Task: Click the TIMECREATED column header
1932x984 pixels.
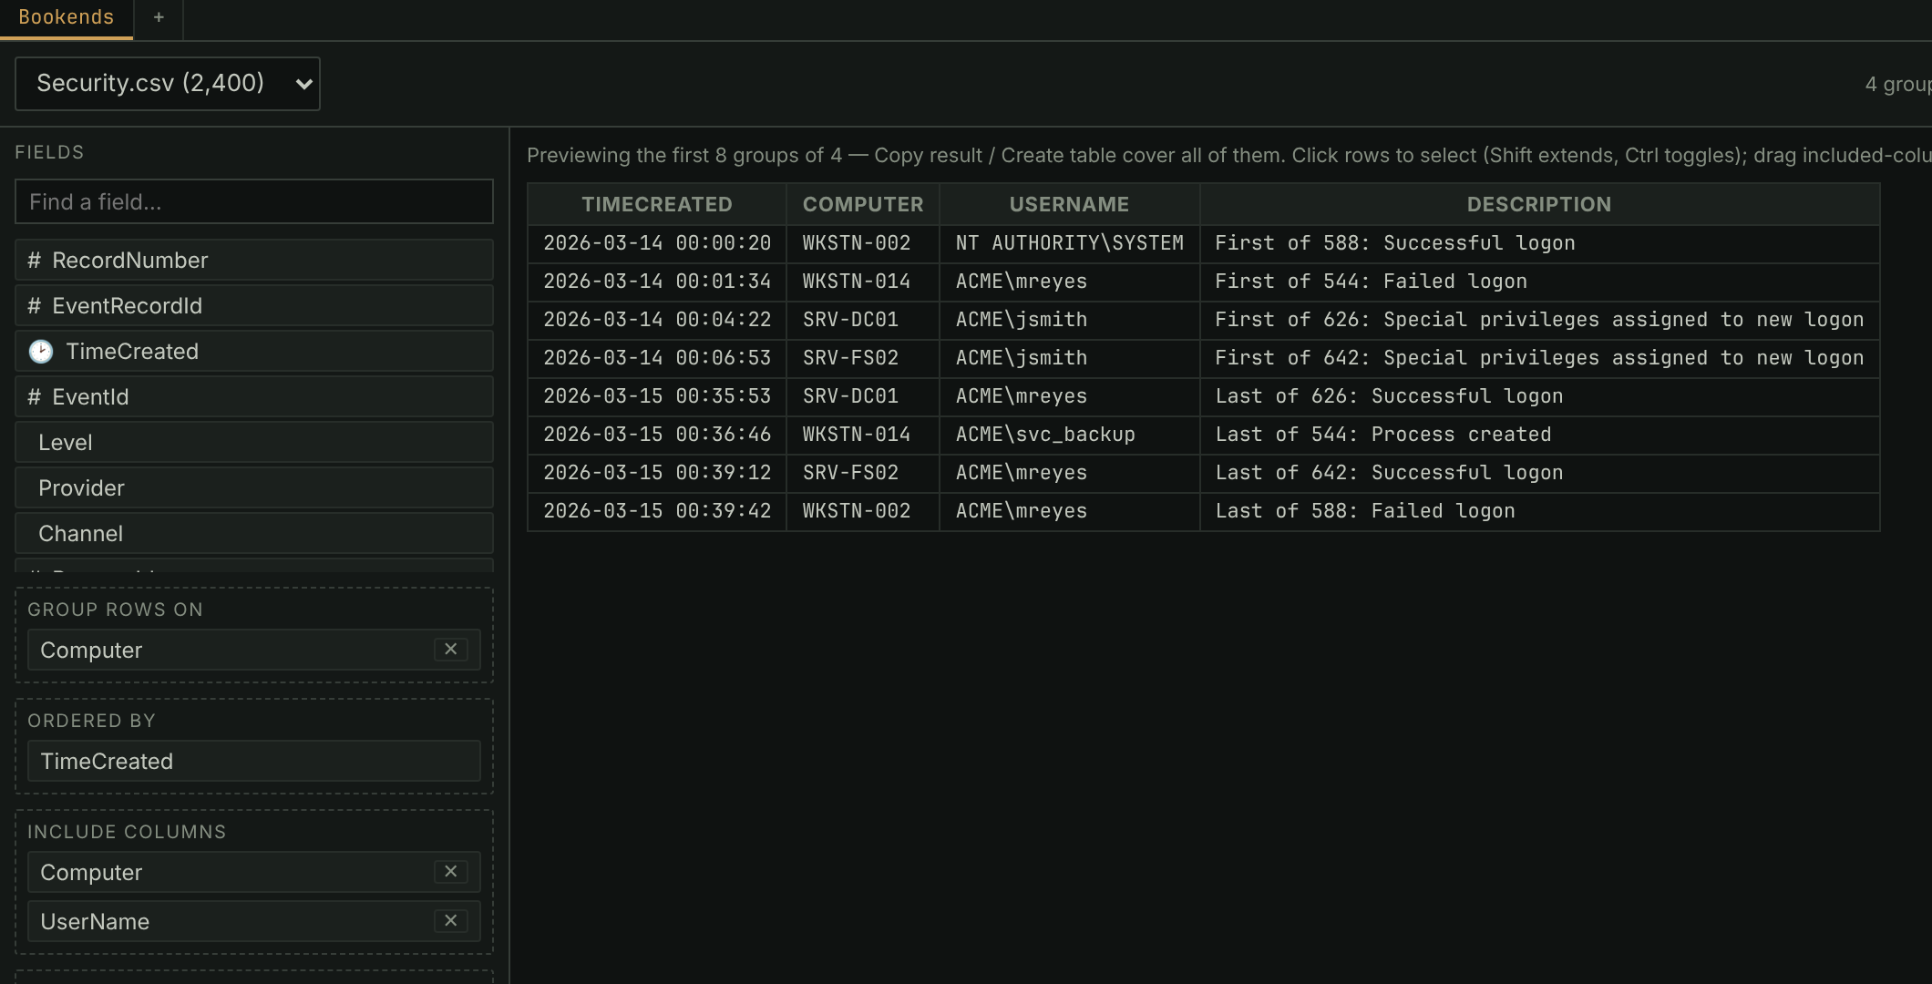Action: tap(657, 204)
